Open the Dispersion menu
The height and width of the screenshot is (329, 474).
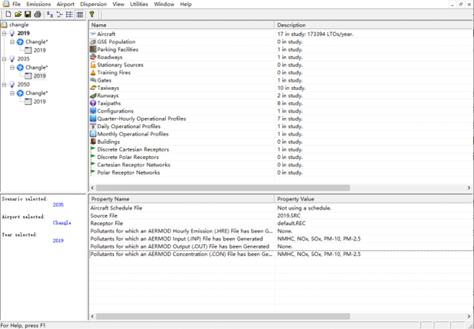tap(93, 4)
